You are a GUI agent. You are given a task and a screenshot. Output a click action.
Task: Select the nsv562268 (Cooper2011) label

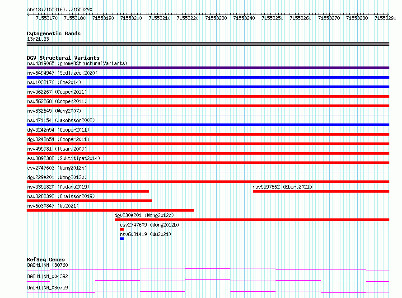coord(57,101)
